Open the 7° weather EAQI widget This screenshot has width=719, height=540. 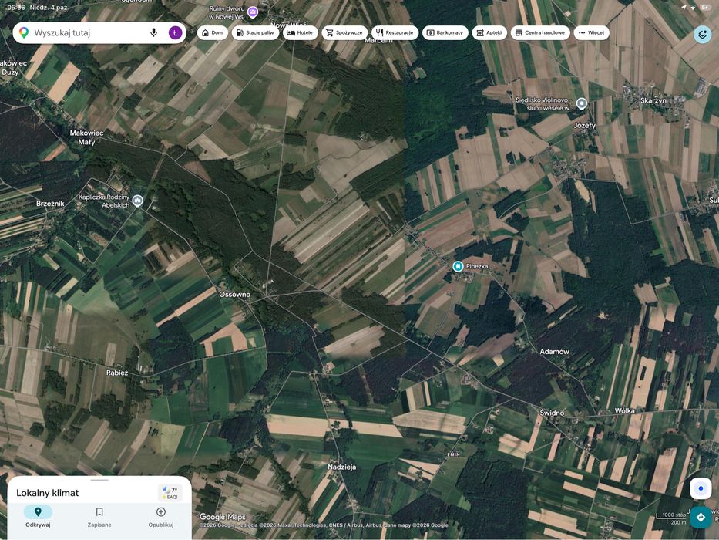(170, 493)
